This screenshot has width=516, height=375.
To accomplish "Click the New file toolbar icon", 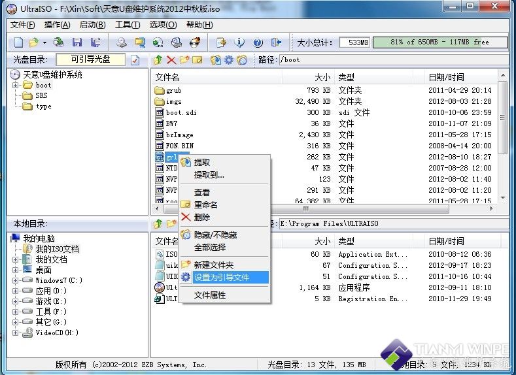I will coord(18,42).
